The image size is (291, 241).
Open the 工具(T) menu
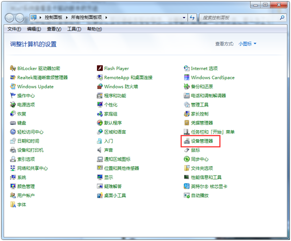click(74, 29)
